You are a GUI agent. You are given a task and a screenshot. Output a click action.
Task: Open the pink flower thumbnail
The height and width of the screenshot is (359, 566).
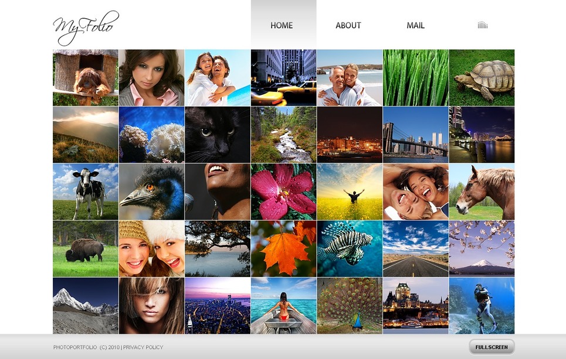284,192
